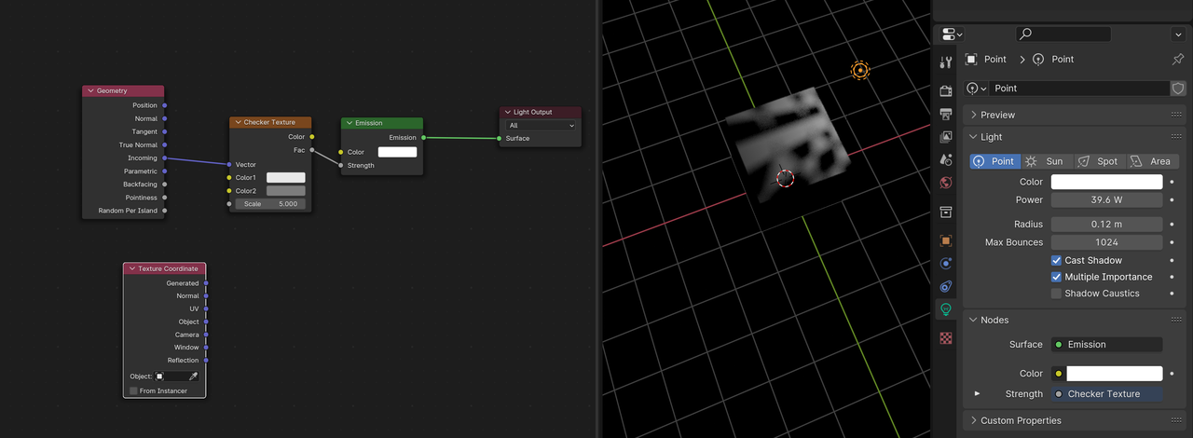Click the Point data-block name field

tap(1079, 89)
